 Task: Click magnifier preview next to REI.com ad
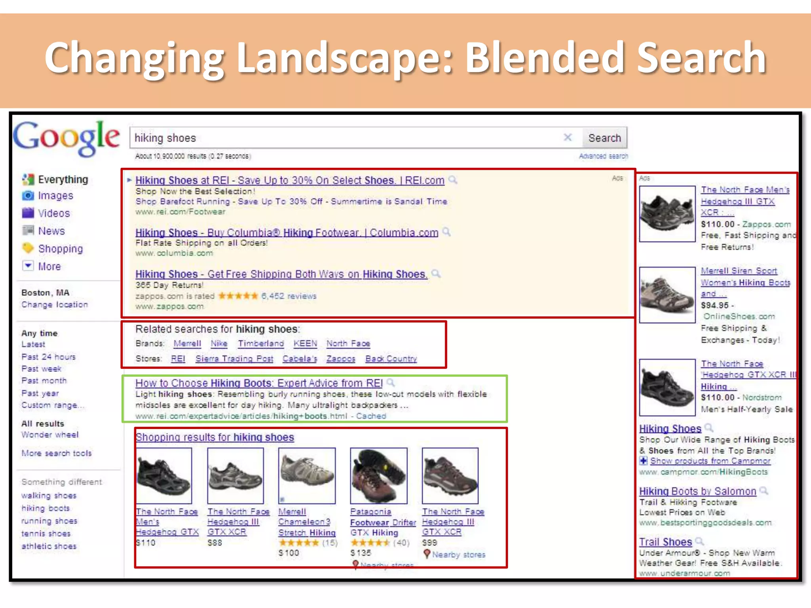[x=453, y=180]
